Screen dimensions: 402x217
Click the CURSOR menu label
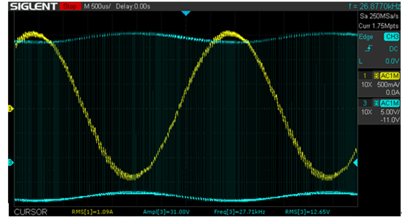[x=31, y=212]
